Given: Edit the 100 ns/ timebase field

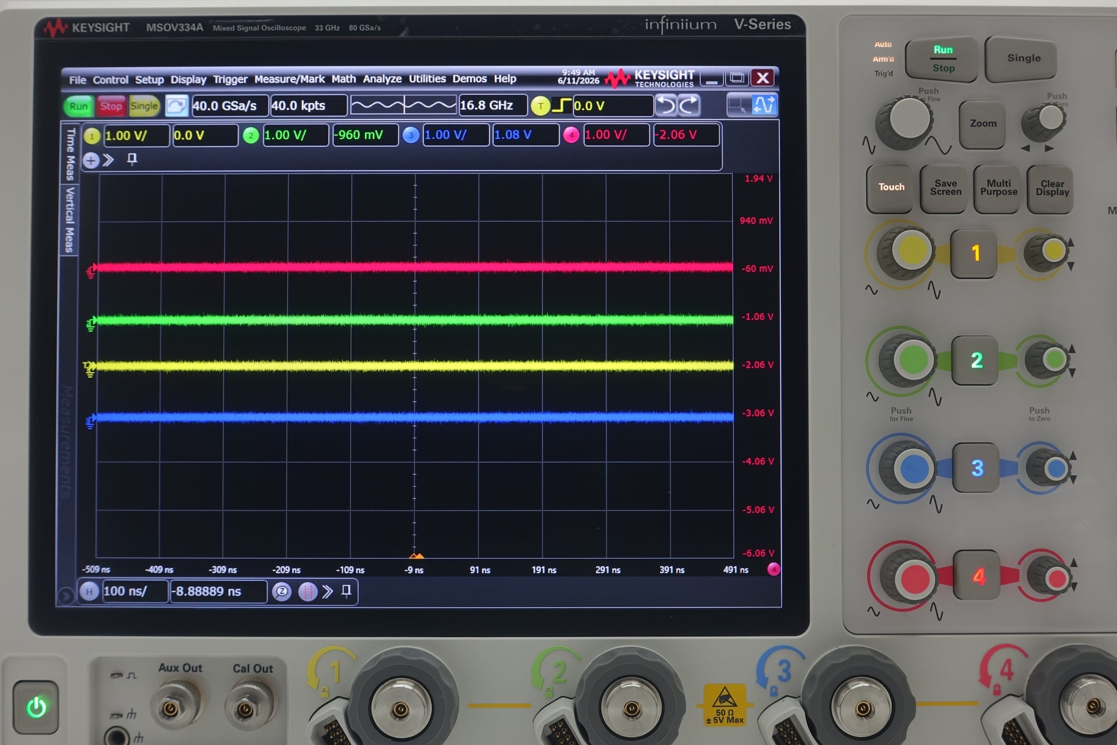Looking at the screenshot, I should pyautogui.click(x=134, y=591).
